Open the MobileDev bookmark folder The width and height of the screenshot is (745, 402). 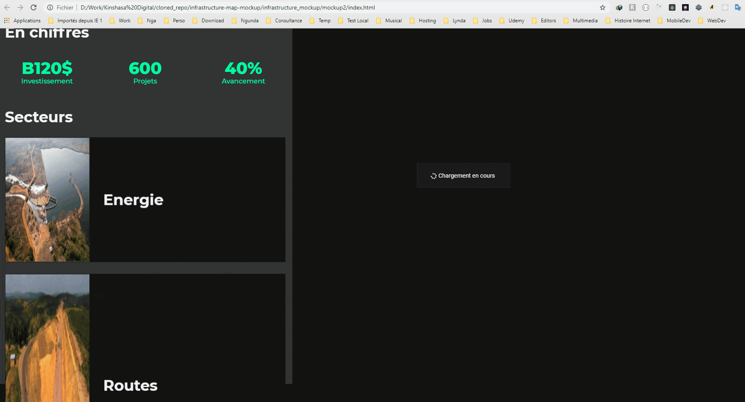674,21
